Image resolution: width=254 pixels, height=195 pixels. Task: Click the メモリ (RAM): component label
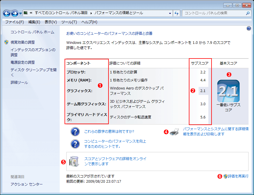(x=79, y=80)
